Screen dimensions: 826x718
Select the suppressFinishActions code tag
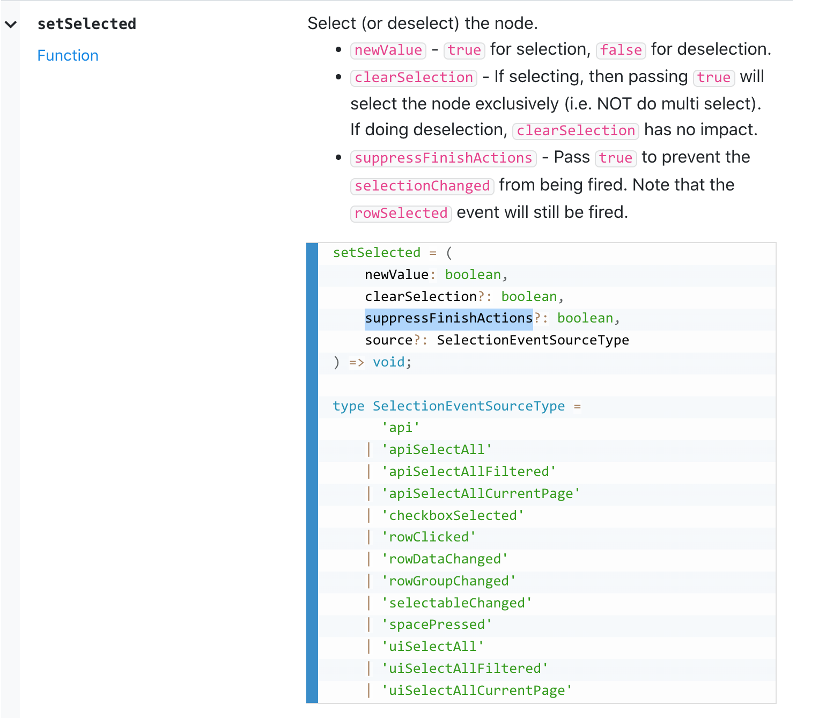pos(443,158)
